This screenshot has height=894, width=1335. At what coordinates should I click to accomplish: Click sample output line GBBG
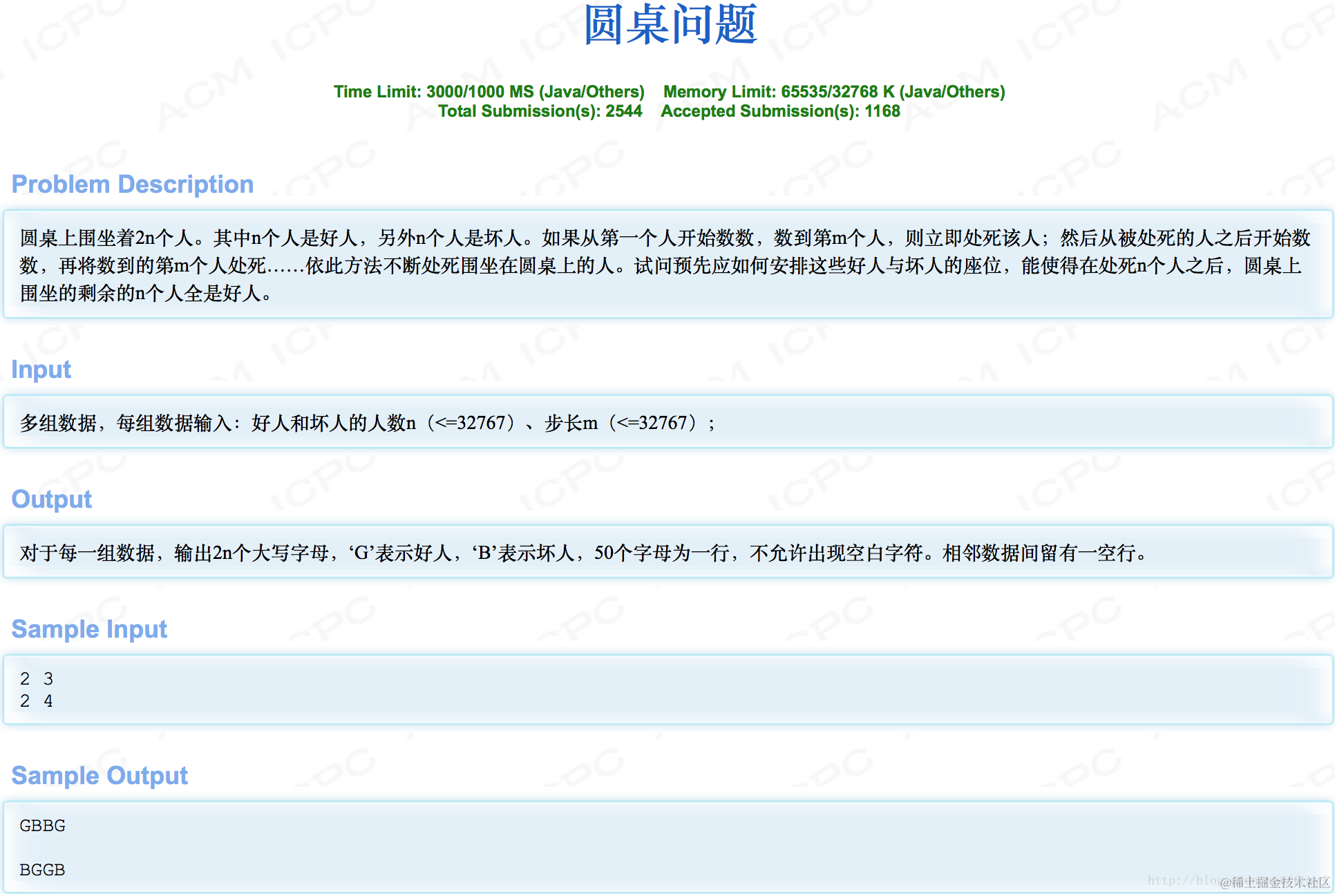(43, 826)
